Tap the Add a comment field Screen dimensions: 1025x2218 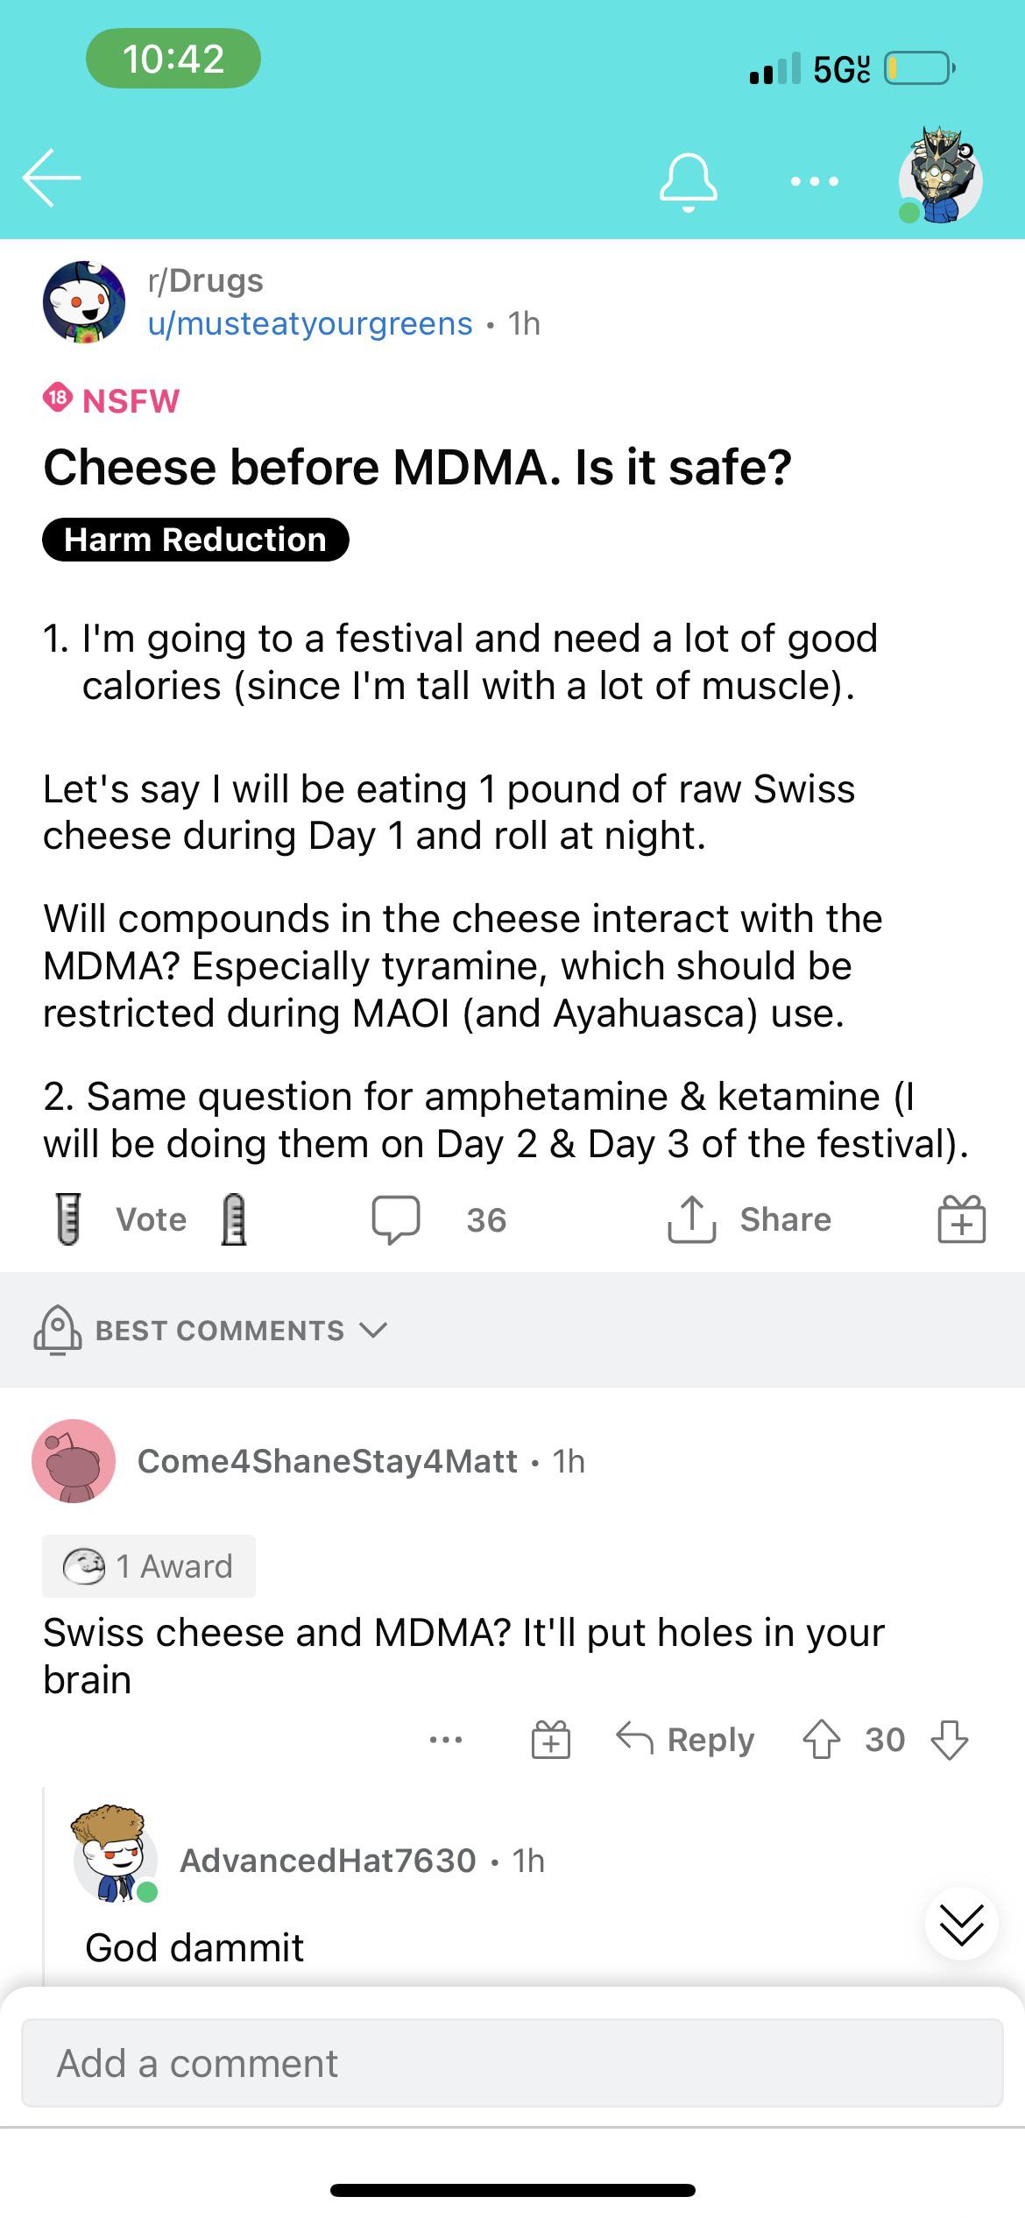click(x=512, y=2064)
